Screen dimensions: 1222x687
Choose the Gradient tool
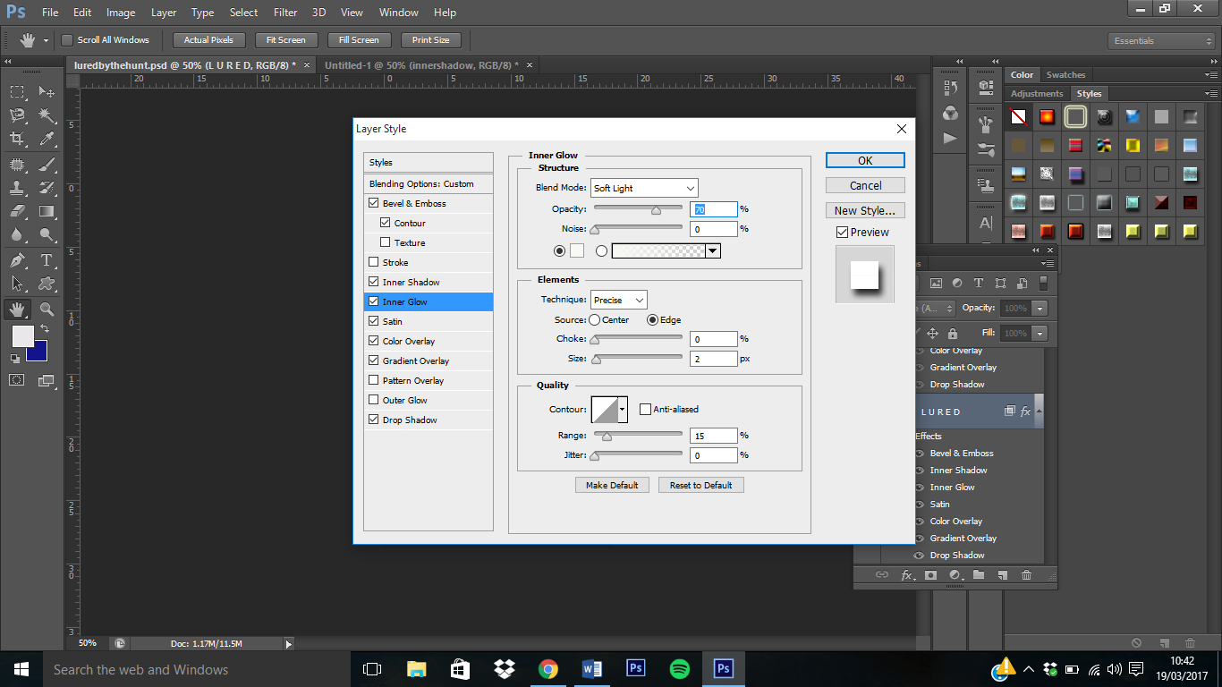pyautogui.click(x=47, y=212)
